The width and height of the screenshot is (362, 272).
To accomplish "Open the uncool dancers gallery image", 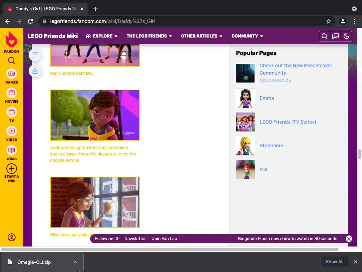I will tap(95, 55).
